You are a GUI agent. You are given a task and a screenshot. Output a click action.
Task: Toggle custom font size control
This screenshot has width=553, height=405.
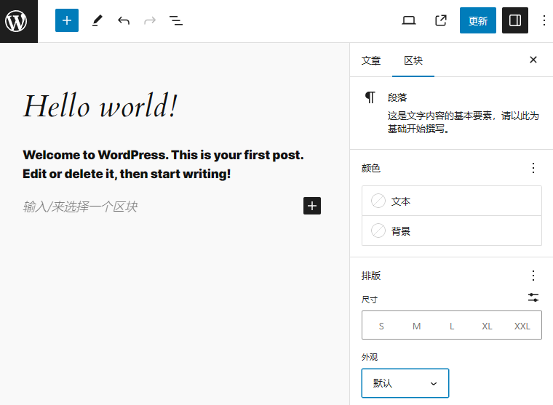533,297
